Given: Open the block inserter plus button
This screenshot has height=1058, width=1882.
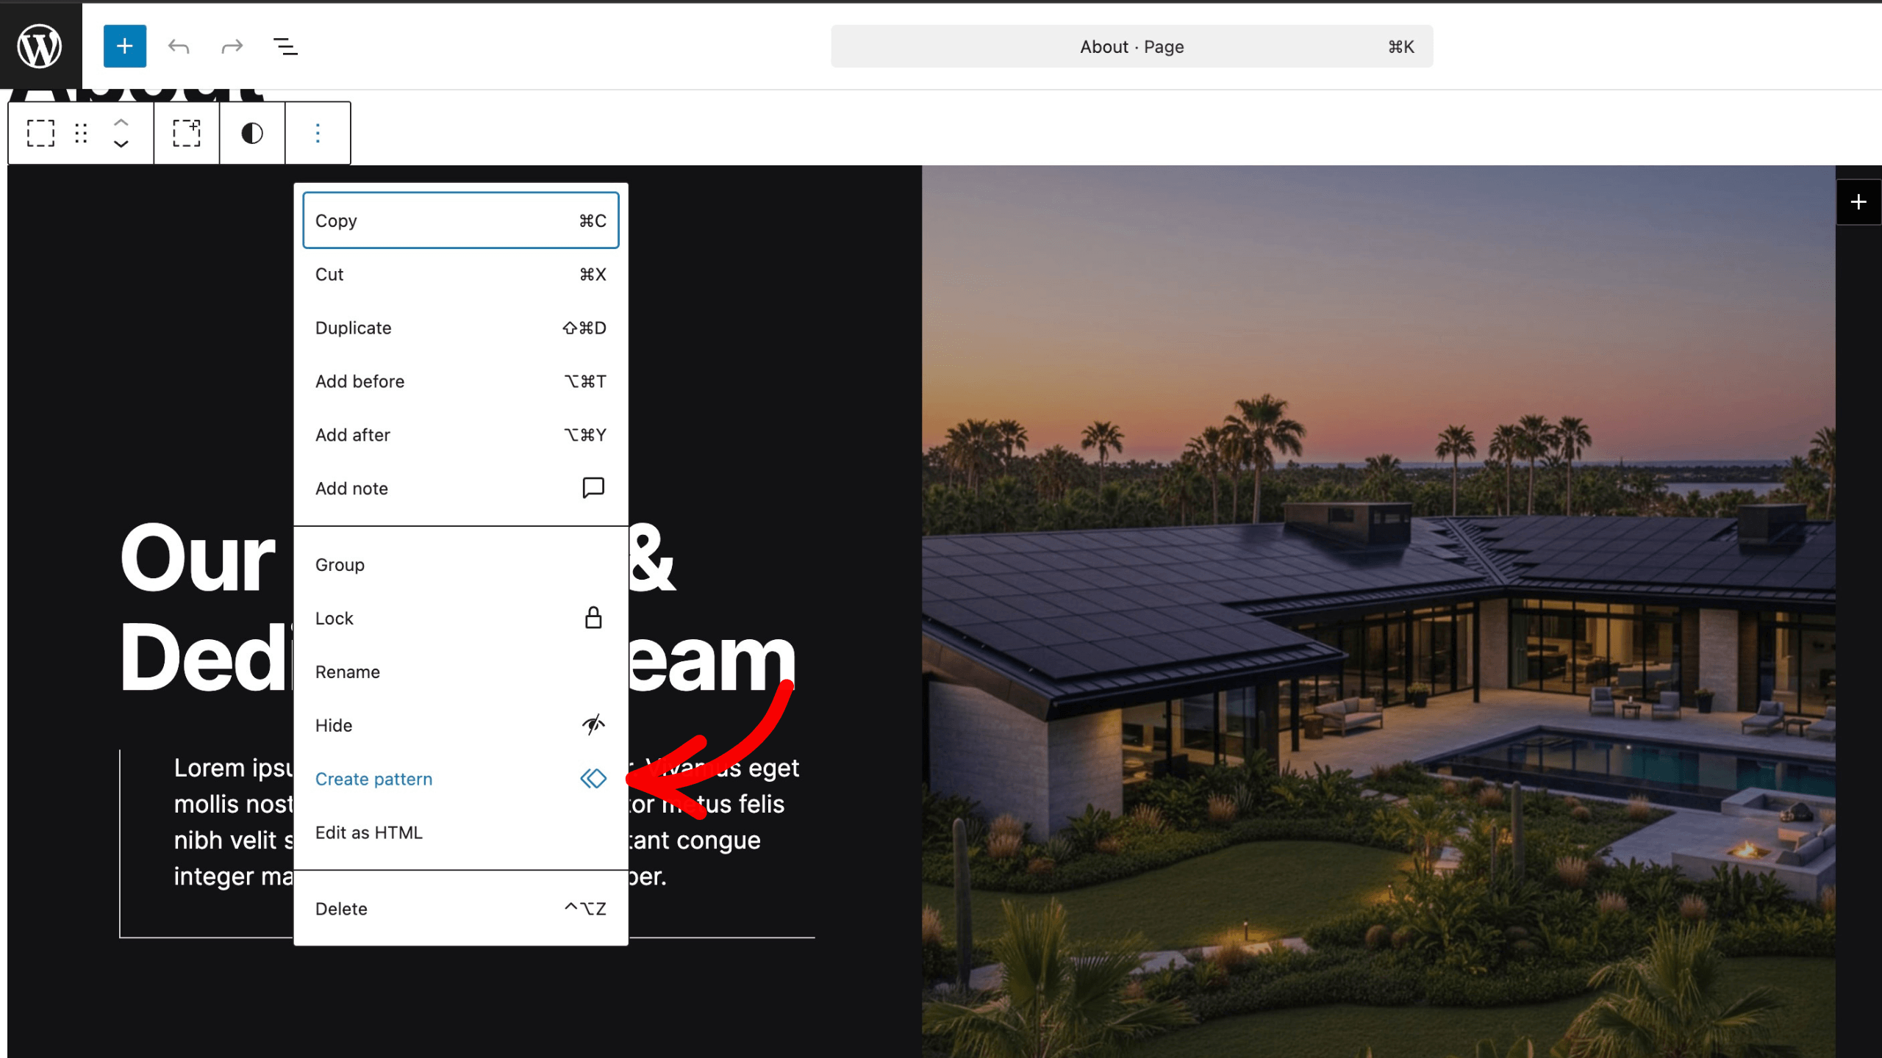Looking at the screenshot, I should (124, 46).
